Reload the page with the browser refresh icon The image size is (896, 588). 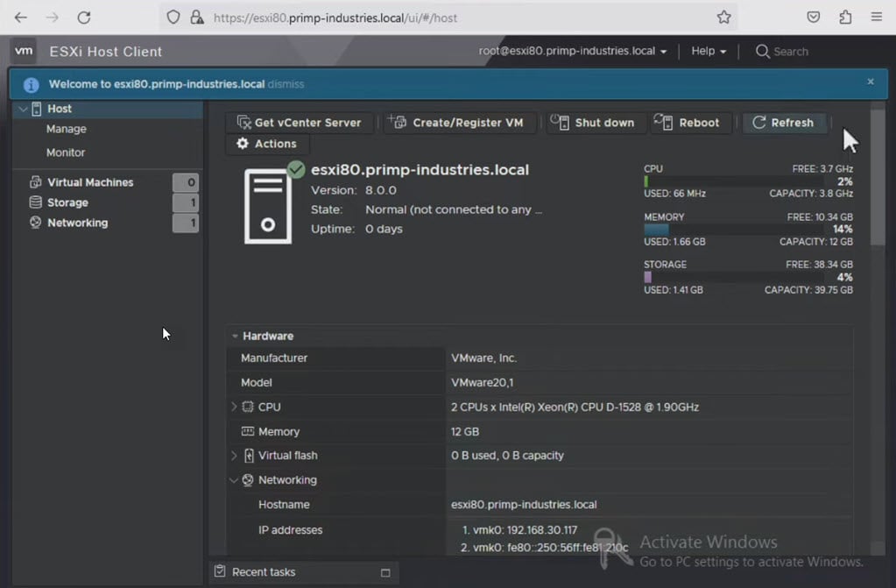click(84, 18)
